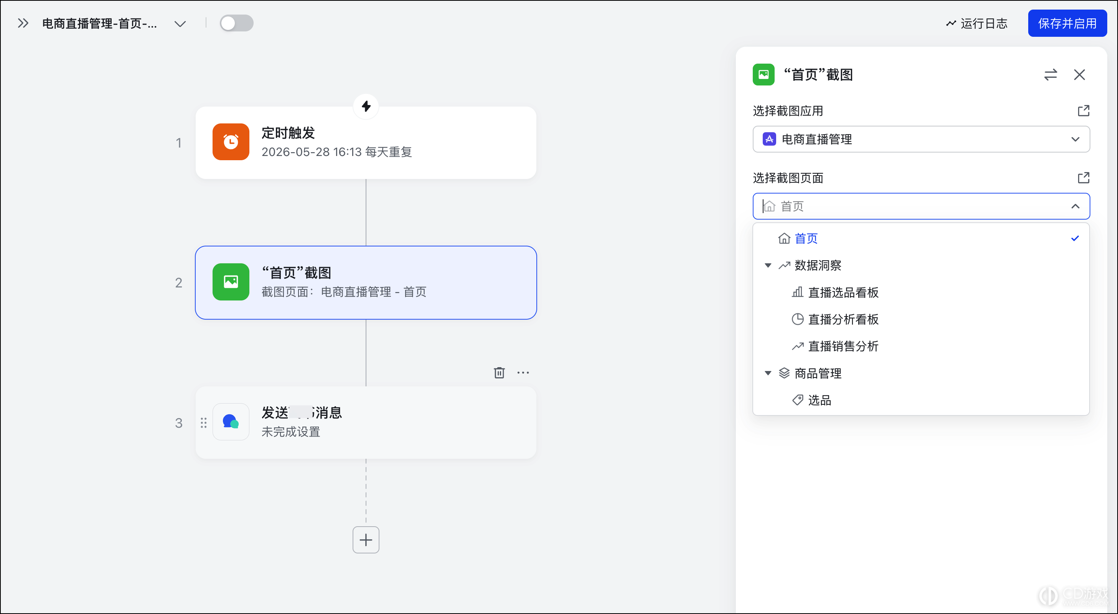The width and height of the screenshot is (1118, 614).
Task: Open the 未完成设置 send message step
Action: point(366,423)
